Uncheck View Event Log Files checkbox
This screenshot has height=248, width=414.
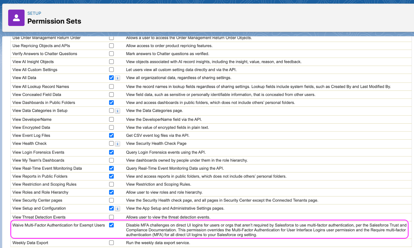[112, 135]
